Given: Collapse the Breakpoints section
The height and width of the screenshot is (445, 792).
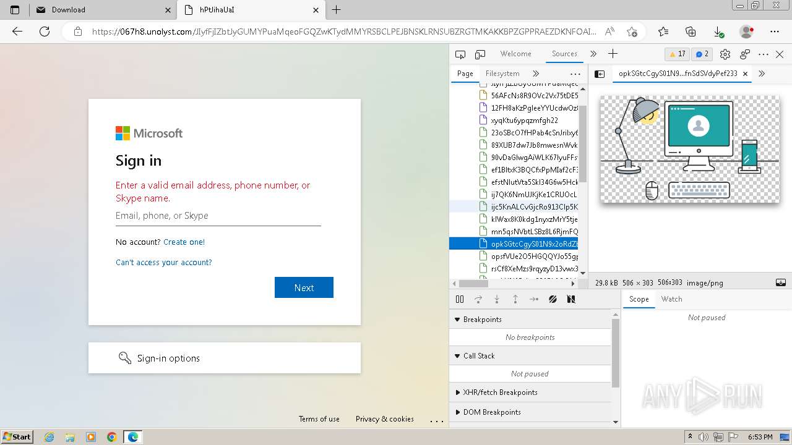Looking at the screenshot, I should (x=530, y=320).
